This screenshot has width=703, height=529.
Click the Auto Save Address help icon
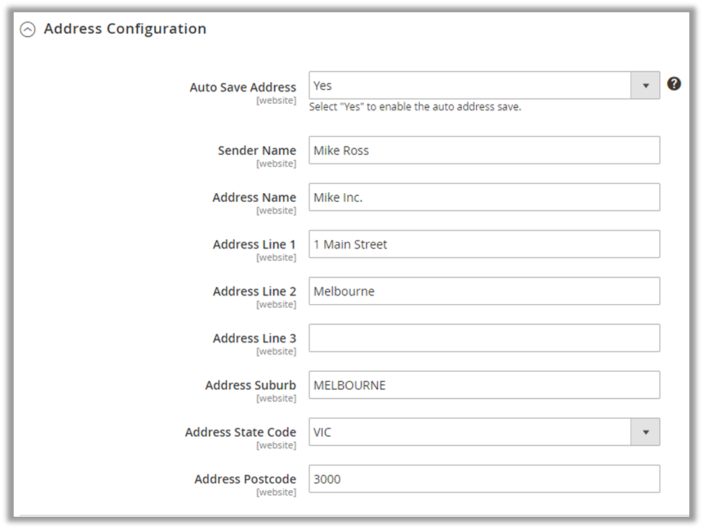(673, 84)
